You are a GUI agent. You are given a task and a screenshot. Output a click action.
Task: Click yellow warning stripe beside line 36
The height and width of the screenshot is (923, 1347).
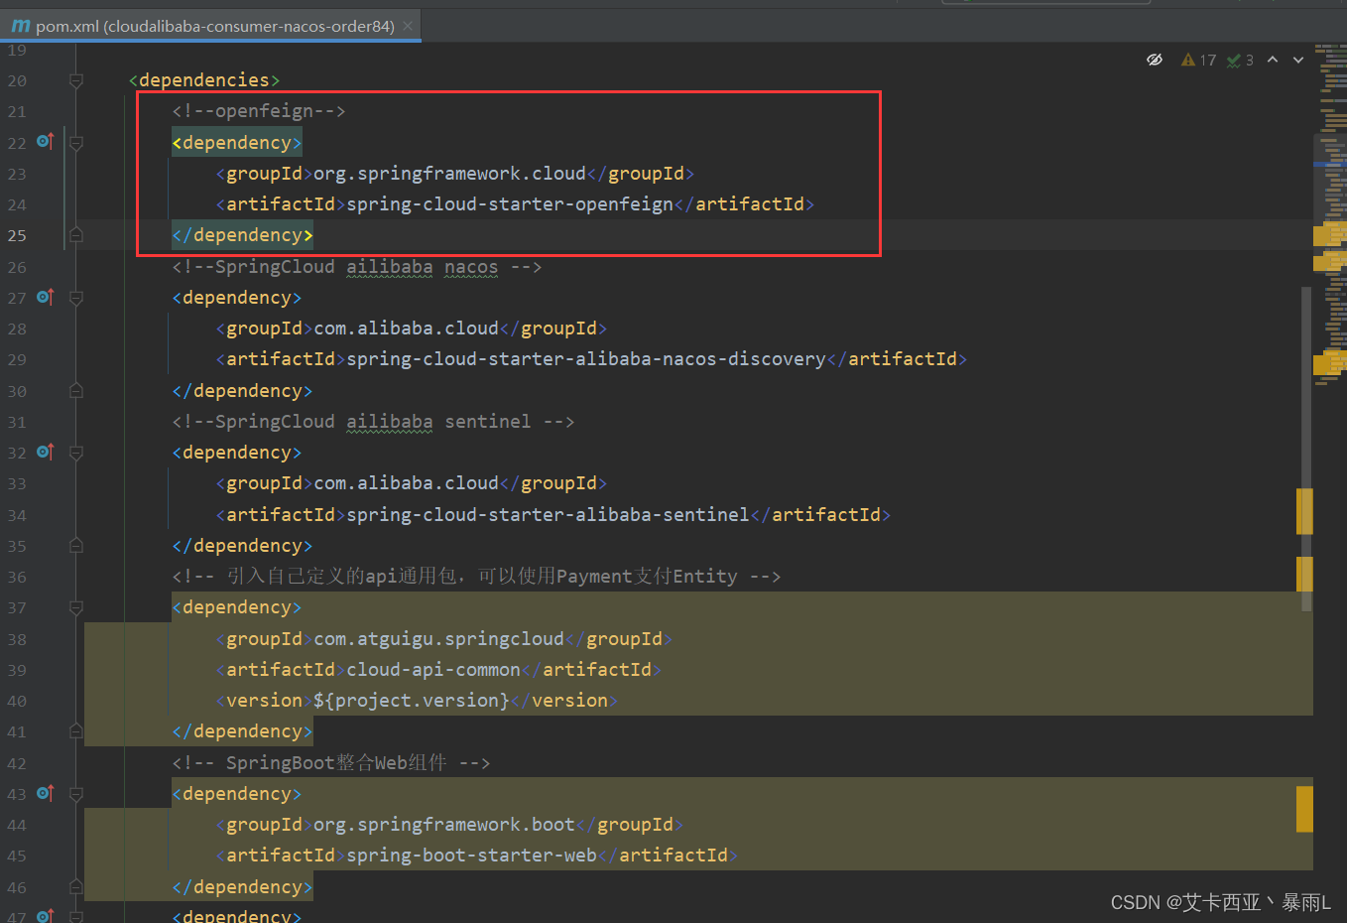(x=1304, y=574)
